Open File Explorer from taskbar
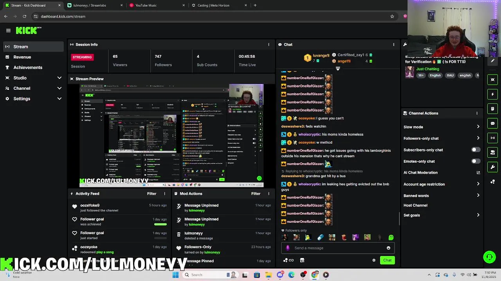The image size is (501, 281). coord(269,275)
